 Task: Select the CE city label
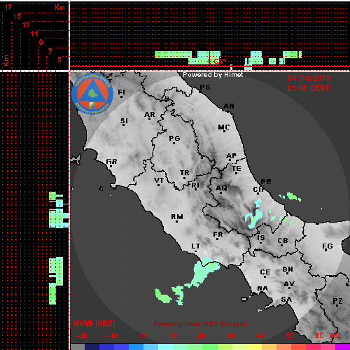pyautogui.click(x=265, y=272)
